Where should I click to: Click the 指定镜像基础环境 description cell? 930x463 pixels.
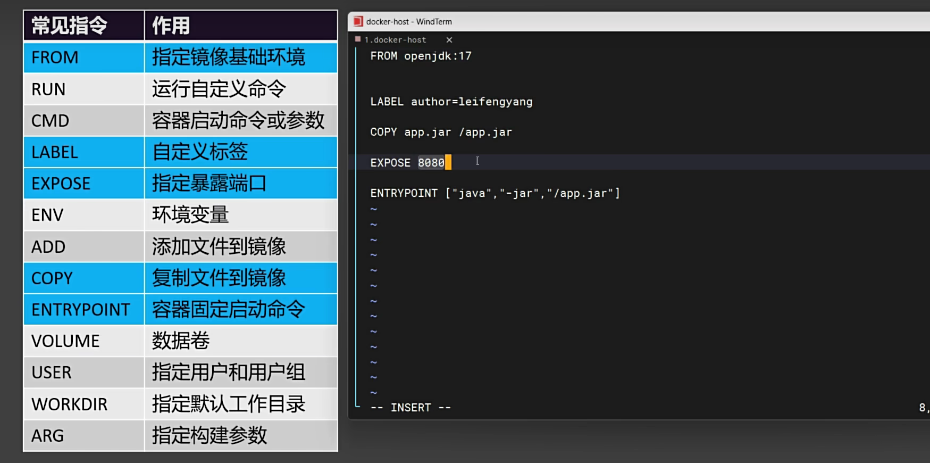pyautogui.click(x=241, y=57)
